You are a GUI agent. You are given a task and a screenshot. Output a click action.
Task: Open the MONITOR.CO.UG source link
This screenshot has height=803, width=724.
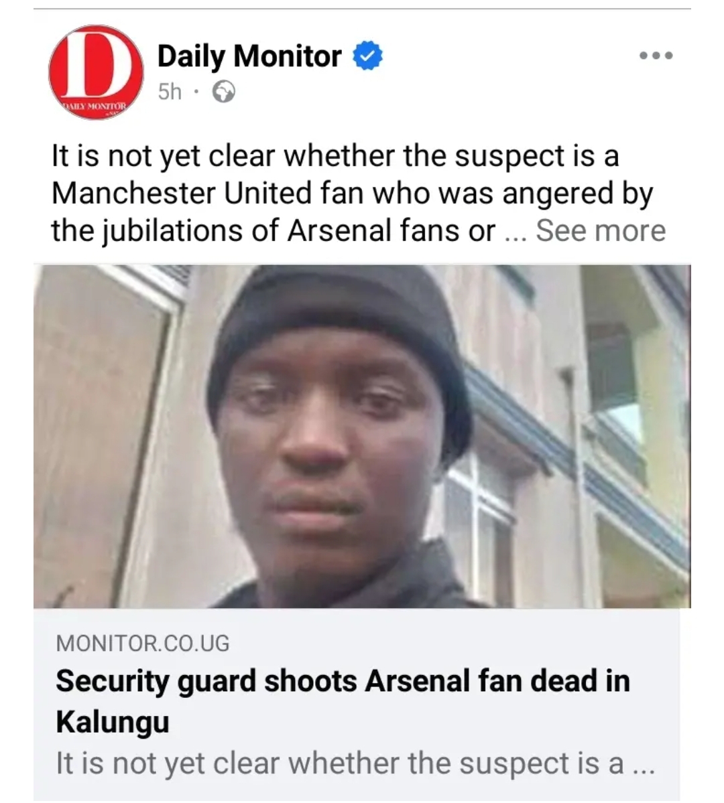pos(143,643)
